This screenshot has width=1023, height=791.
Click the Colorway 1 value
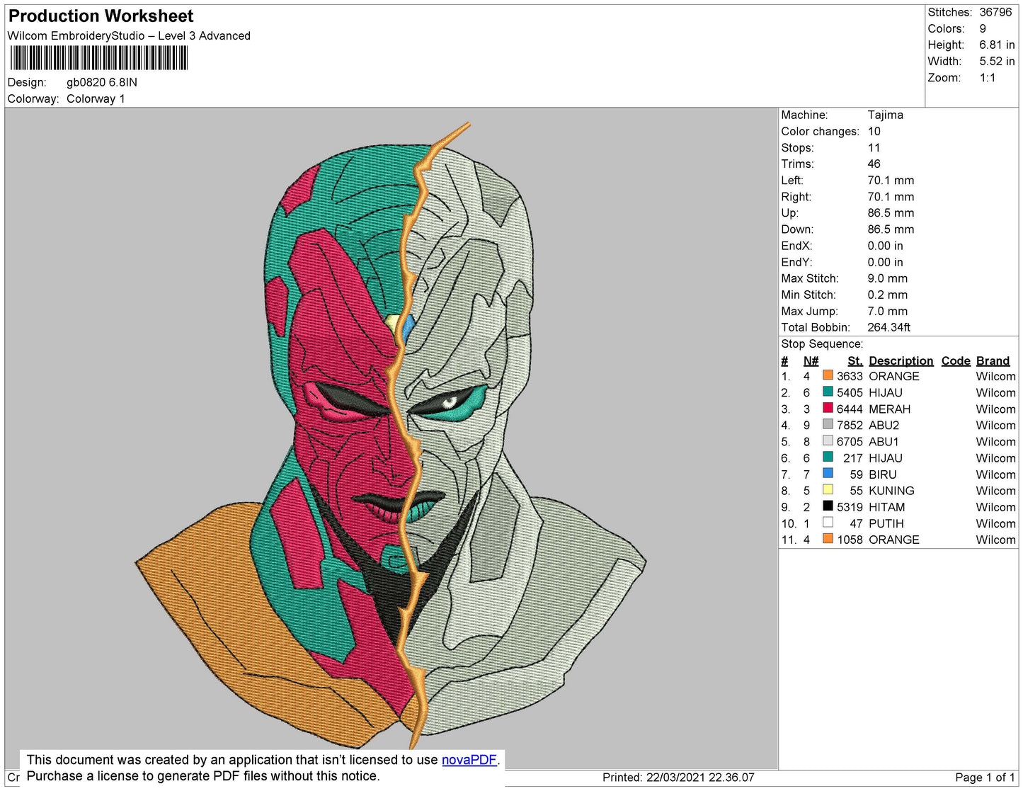click(x=96, y=98)
